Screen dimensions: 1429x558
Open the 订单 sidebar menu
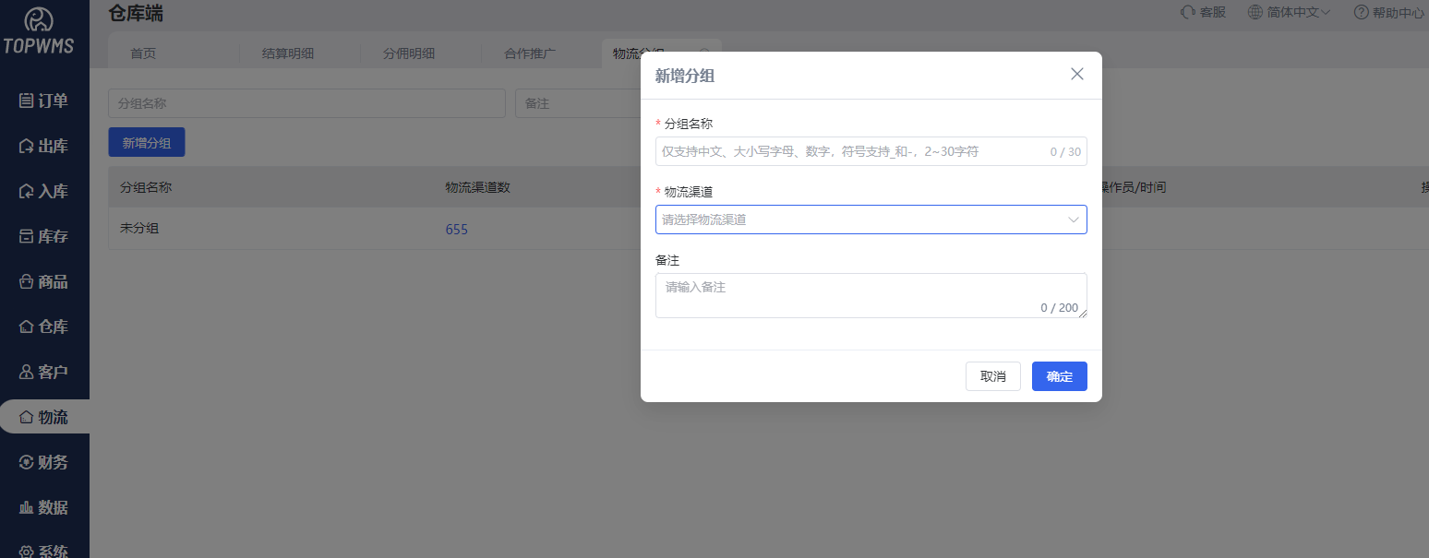point(43,101)
